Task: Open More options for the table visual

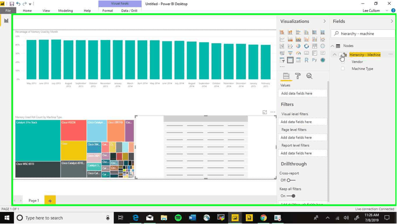Action: (273, 112)
